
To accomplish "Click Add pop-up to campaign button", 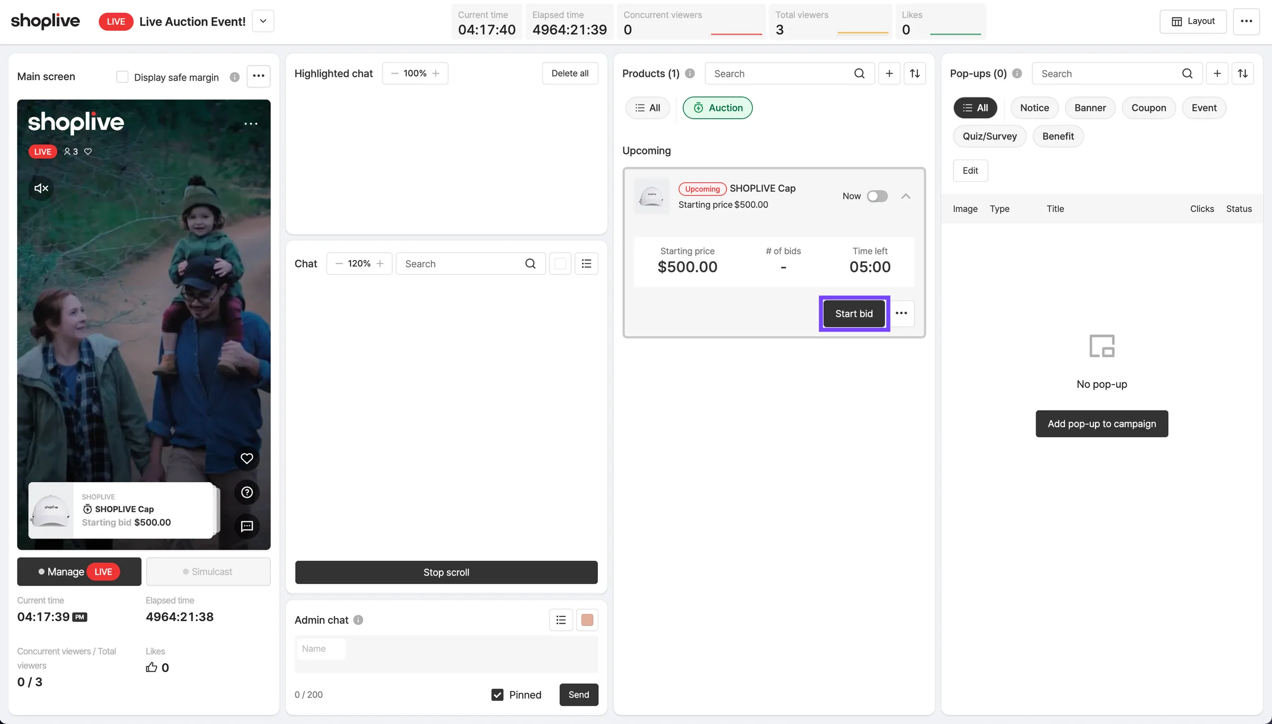I will (1101, 423).
